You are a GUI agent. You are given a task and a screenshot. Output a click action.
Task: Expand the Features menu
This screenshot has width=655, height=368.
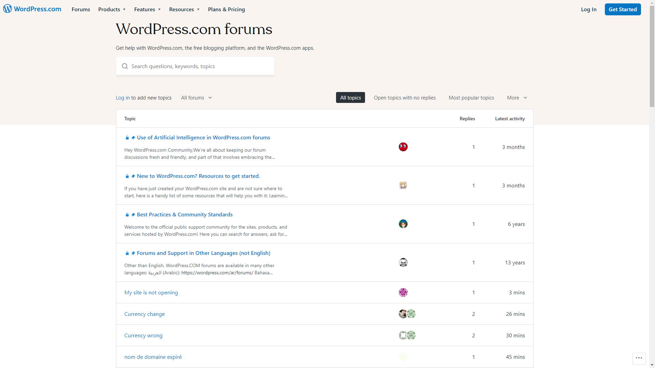pos(147,9)
